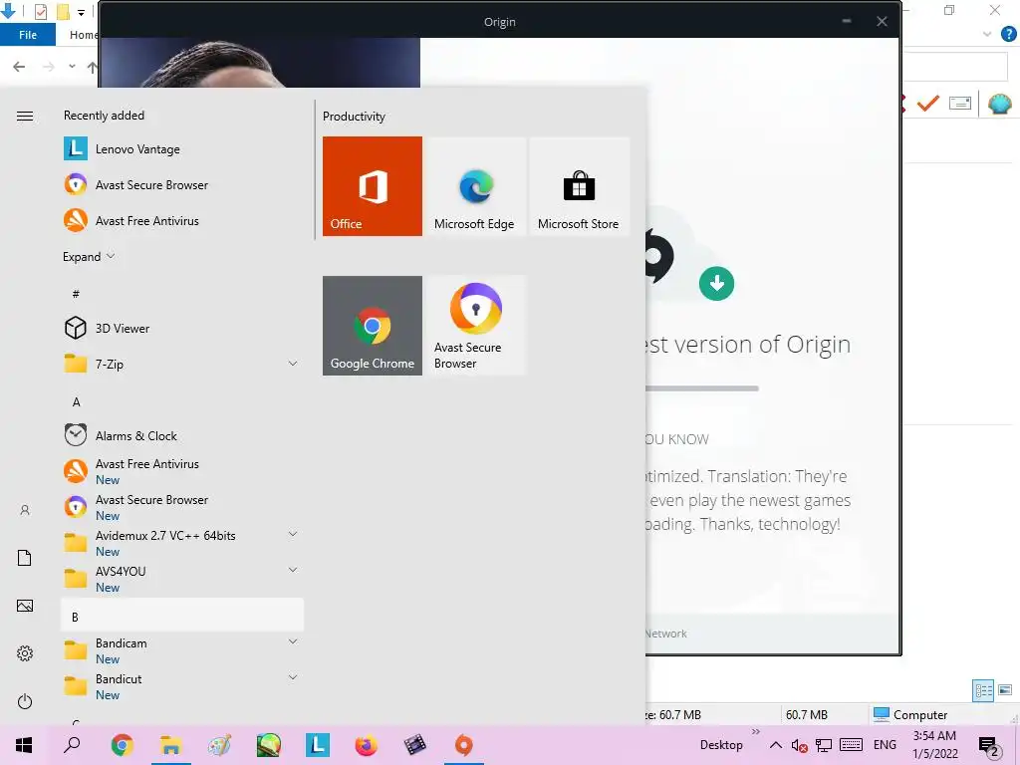Expand Avidemux 2.7 VC++ 64bits folder
The width and height of the screenshot is (1020, 765).
click(293, 534)
